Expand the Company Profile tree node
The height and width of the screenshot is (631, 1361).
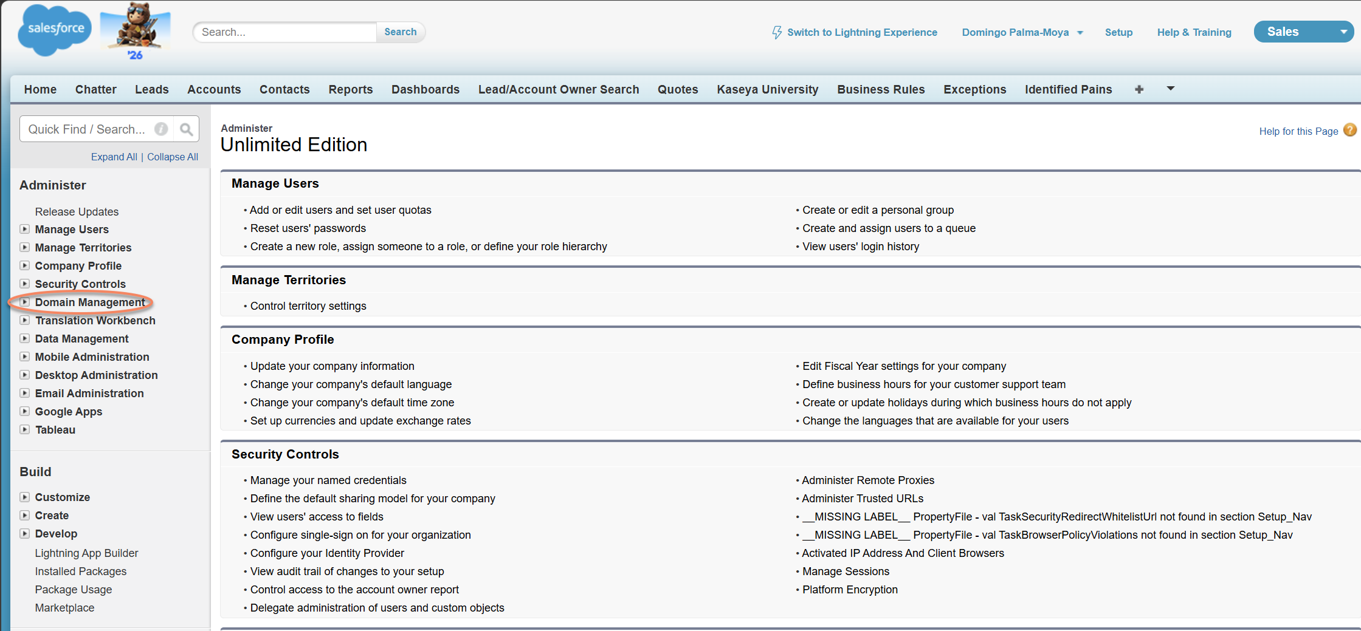25,265
